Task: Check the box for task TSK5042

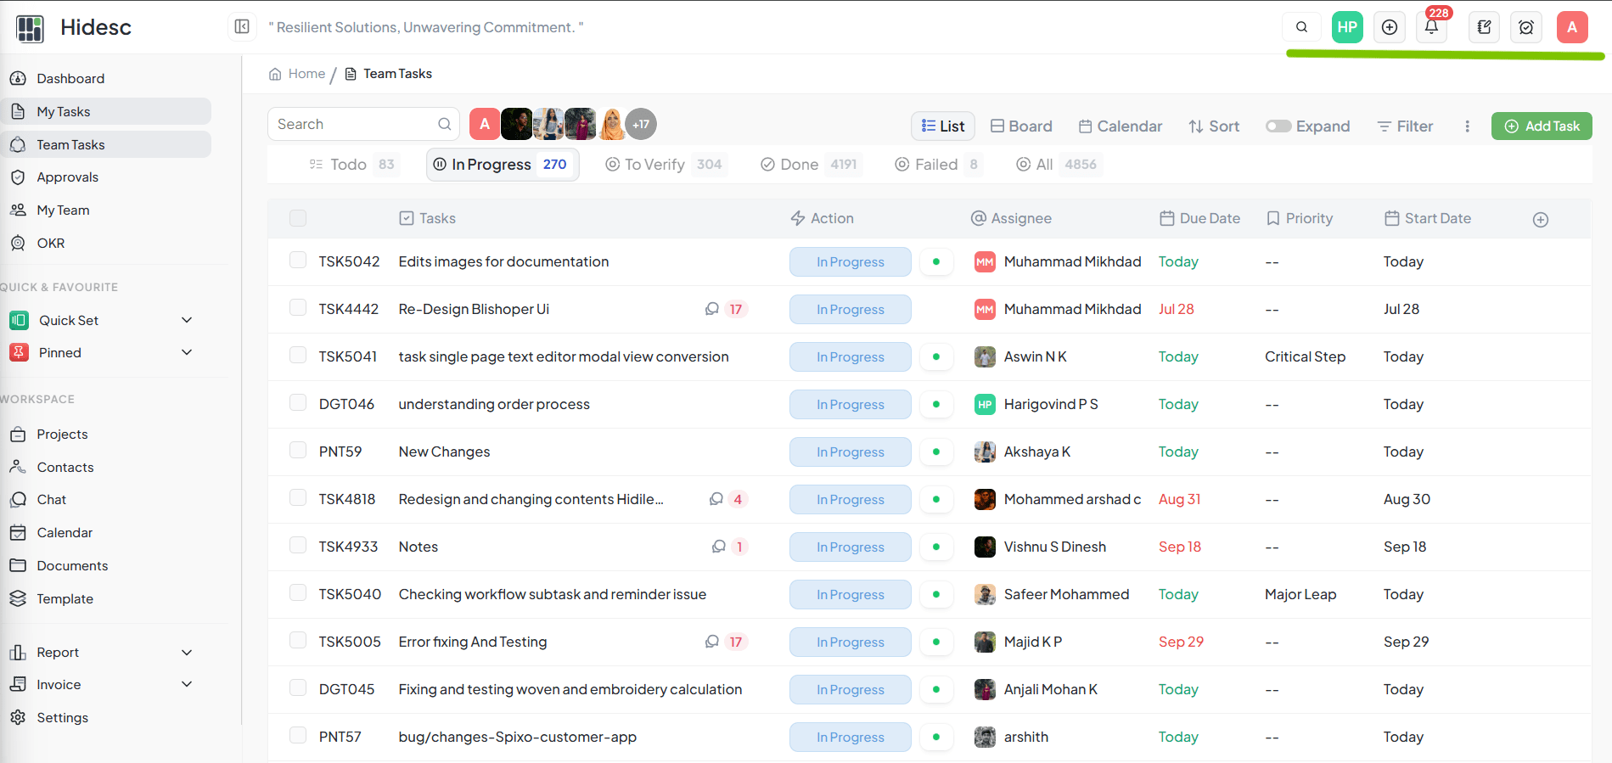Action: (298, 260)
